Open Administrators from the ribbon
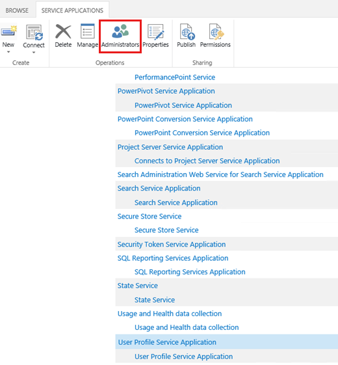Screen dimensions: 338x365 (120, 36)
